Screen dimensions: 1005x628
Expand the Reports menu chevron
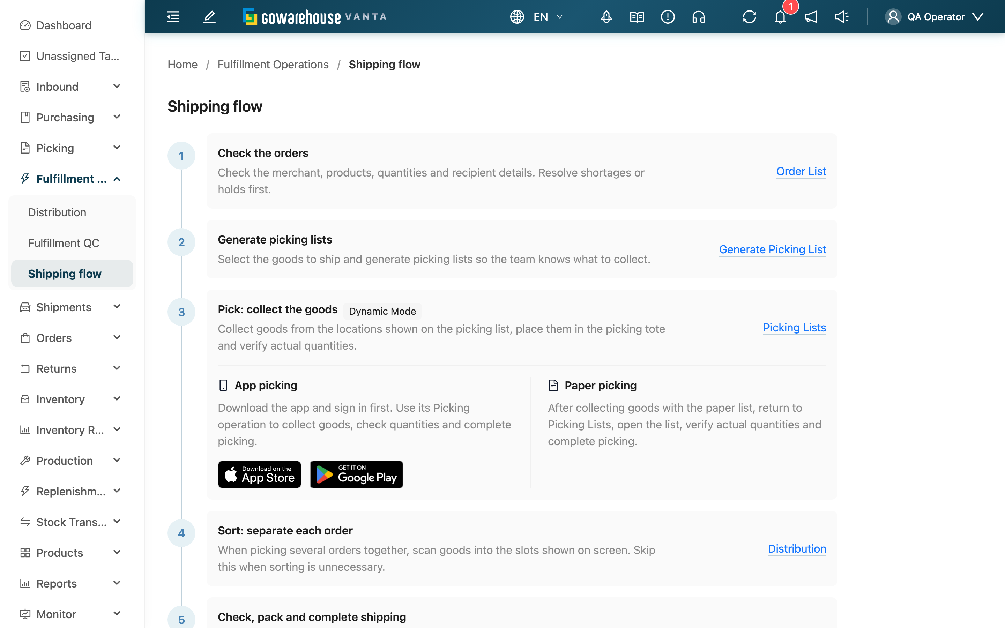point(117,583)
